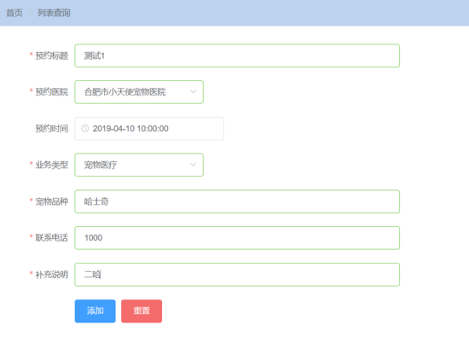Click the clock icon in 预约时间 field
The width and height of the screenshot is (469, 360).
coord(85,128)
